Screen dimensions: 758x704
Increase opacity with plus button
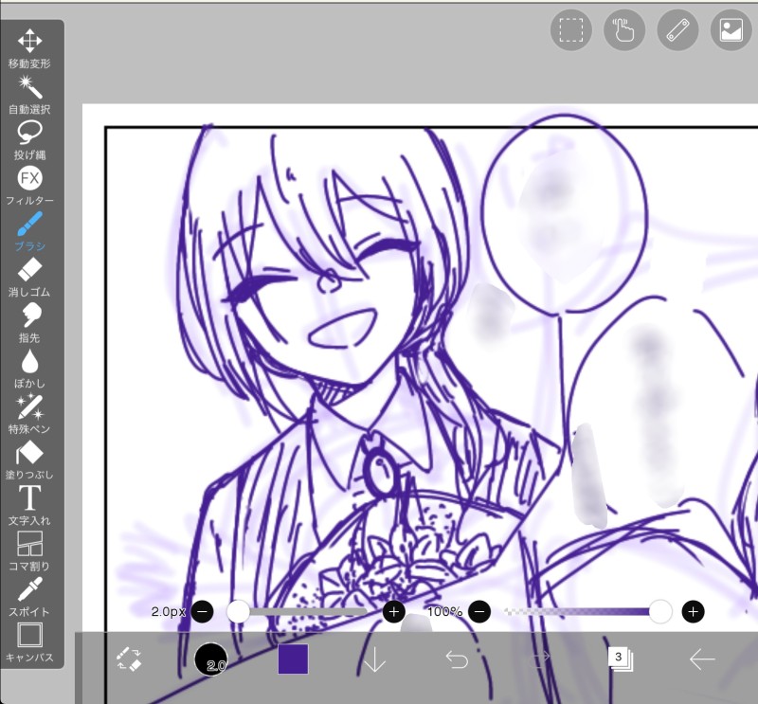tap(694, 612)
